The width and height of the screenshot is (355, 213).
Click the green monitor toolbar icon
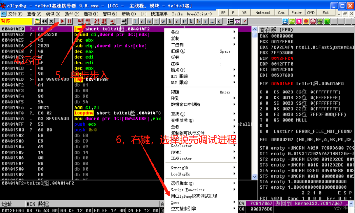coord(327,21)
